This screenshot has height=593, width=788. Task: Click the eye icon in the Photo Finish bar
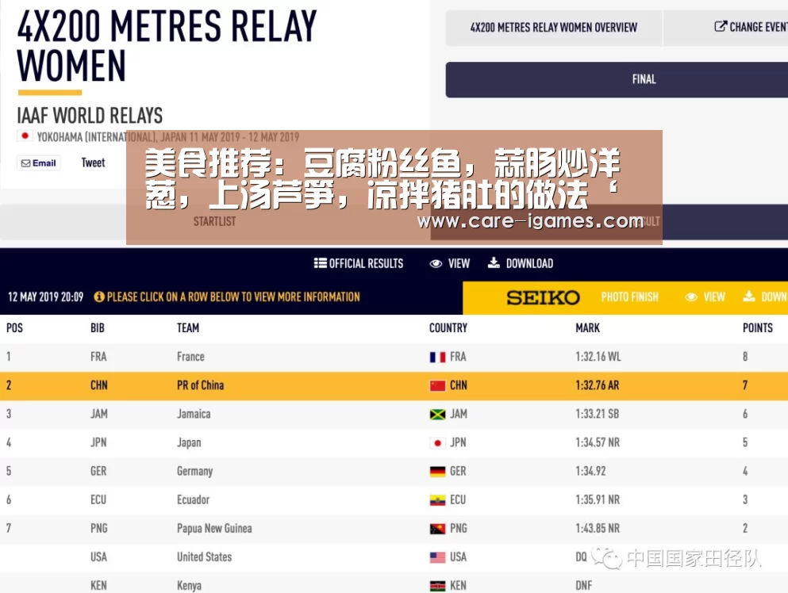[691, 297]
